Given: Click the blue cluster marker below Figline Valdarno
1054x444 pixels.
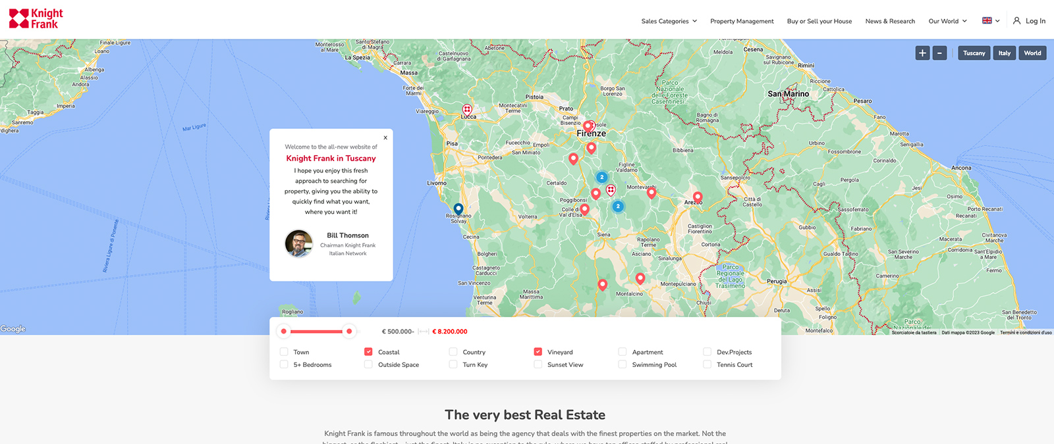Looking at the screenshot, I should pyautogui.click(x=601, y=177).
